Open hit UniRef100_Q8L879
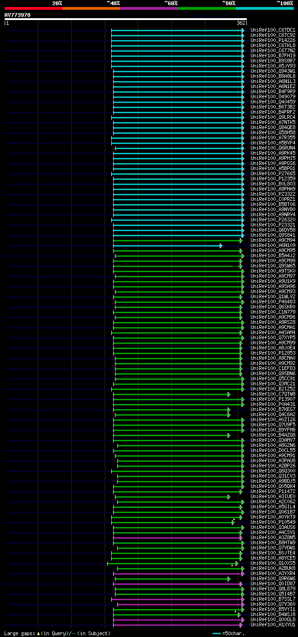298x637 pixels. tap(273, 589)
